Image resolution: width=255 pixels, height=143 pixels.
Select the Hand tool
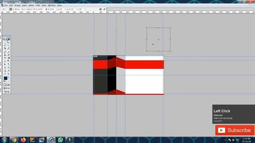(x=5, y=74)
